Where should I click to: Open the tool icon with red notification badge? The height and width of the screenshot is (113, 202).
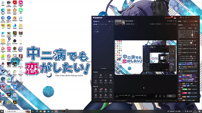(101, 90)
